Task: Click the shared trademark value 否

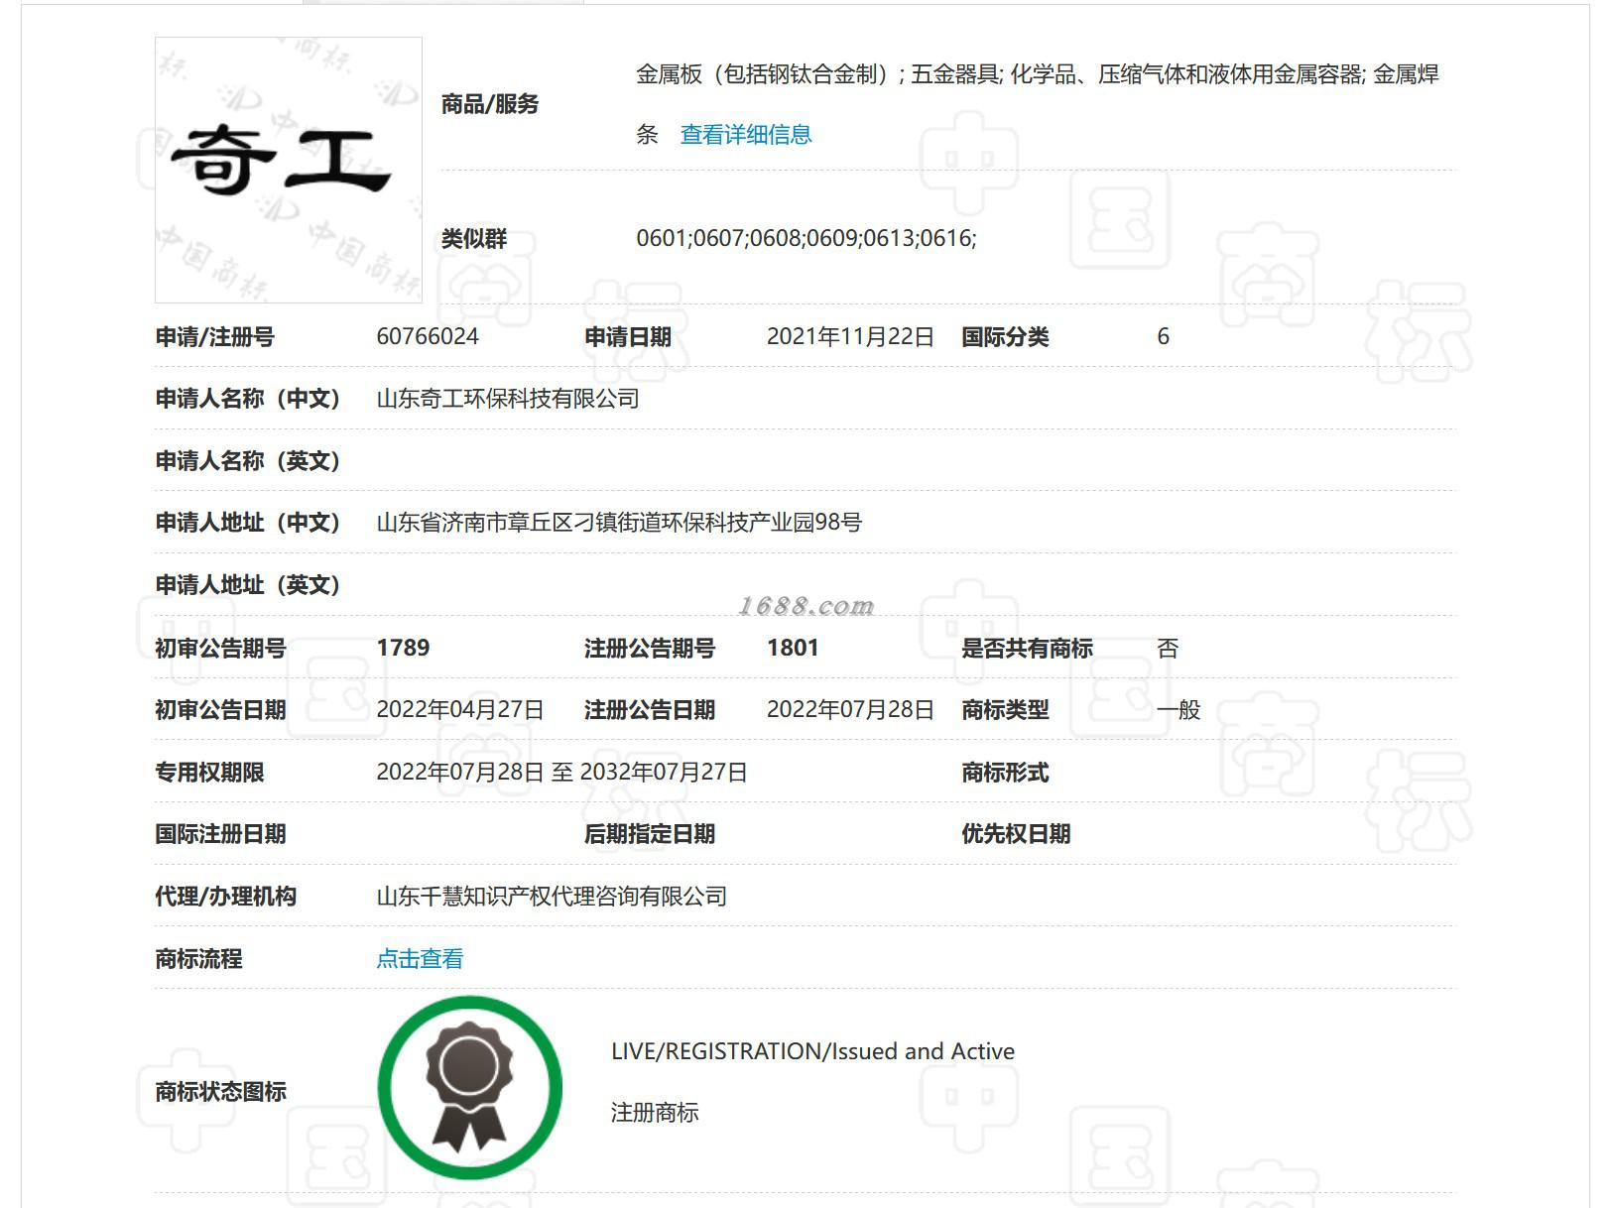Action: click(x=1168, y=649)
